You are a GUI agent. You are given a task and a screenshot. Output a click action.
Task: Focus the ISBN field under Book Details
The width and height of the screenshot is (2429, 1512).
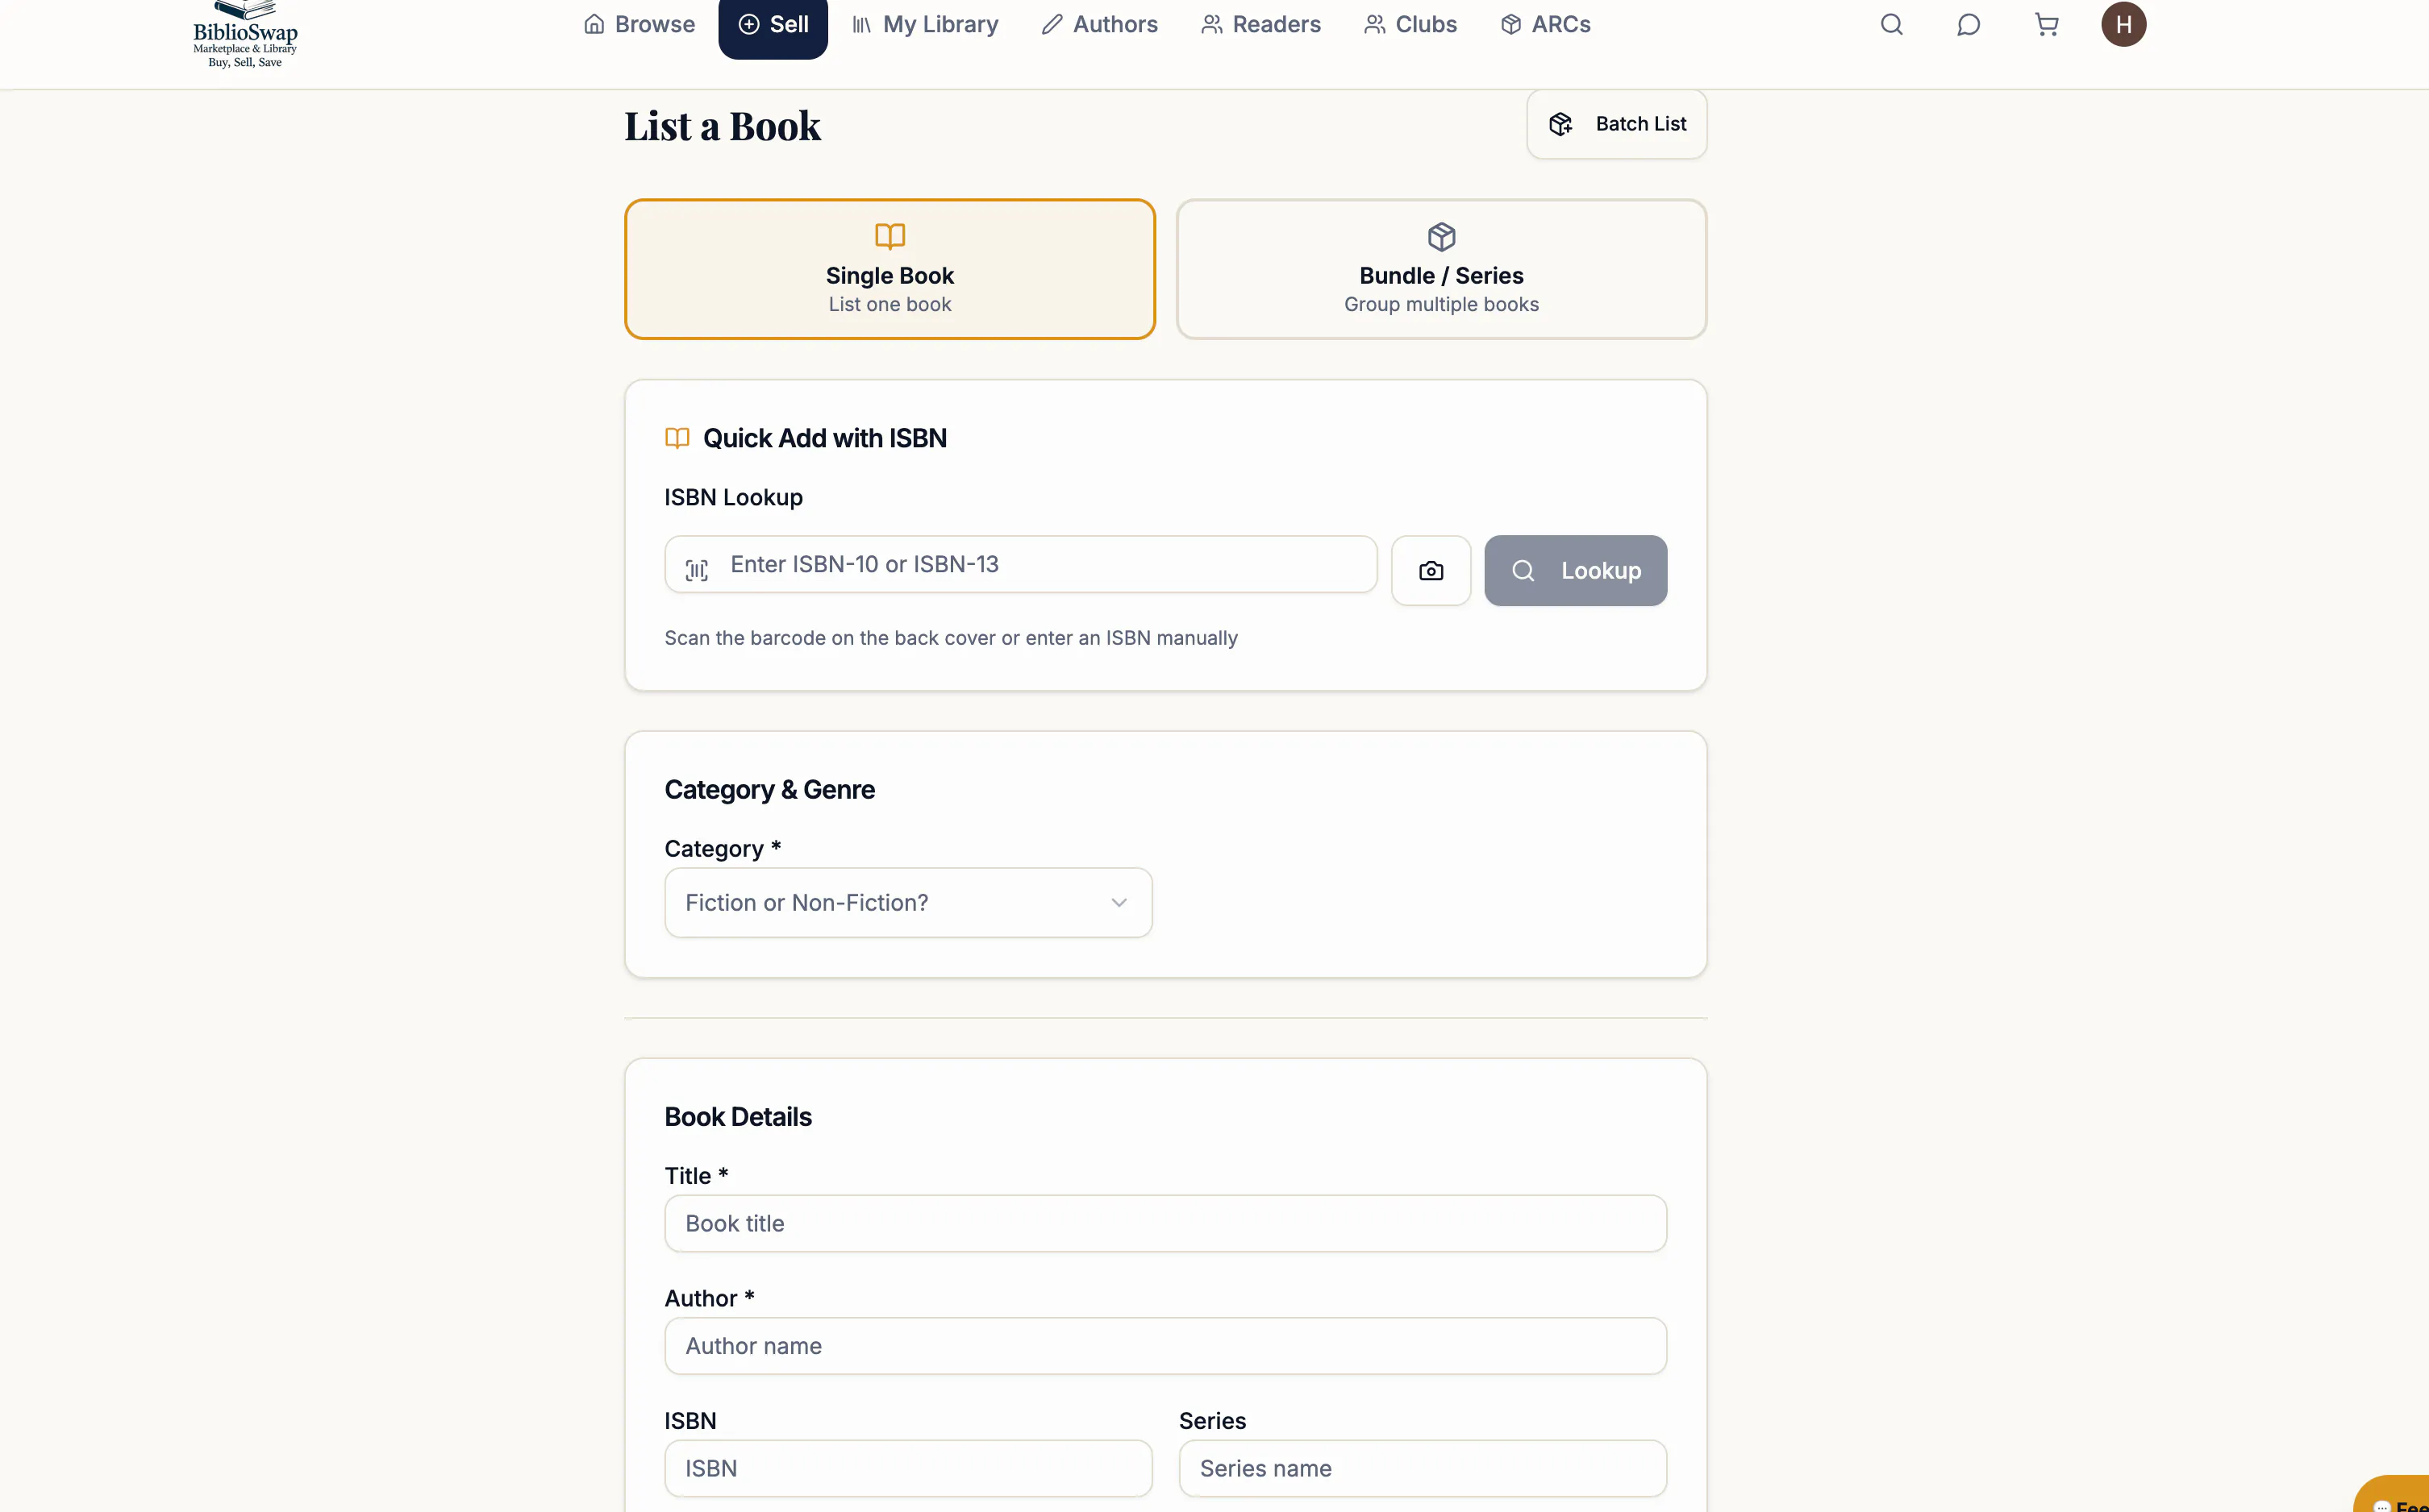[907, 1468]
